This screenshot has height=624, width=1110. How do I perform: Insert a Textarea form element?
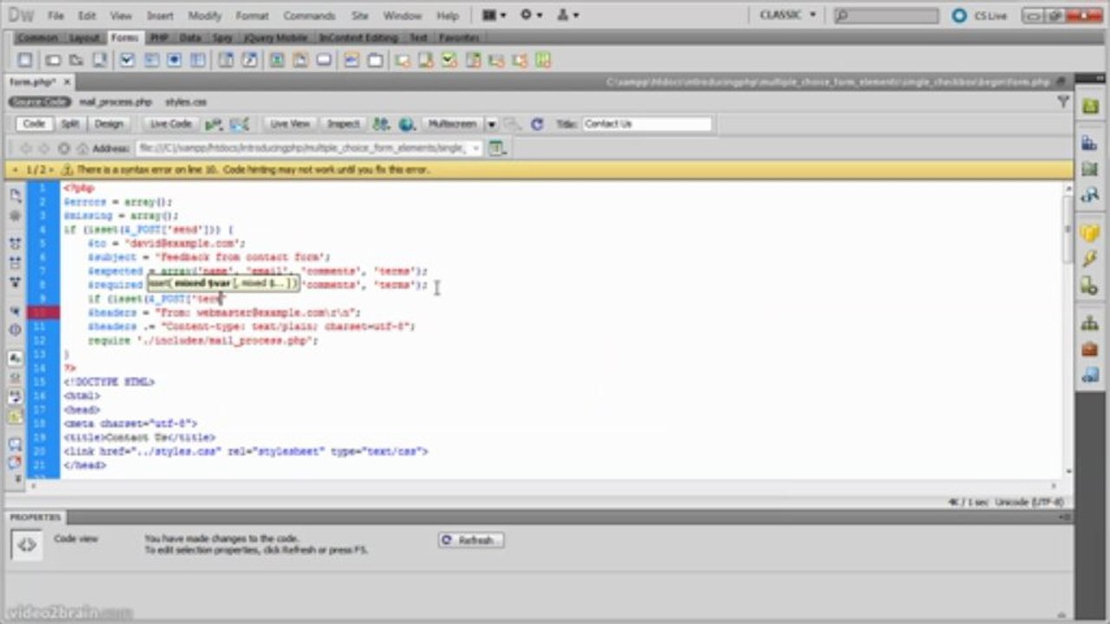[101, 61]
